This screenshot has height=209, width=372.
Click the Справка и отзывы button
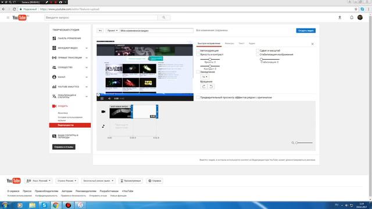pyautogui.click(x=64, y=147)
